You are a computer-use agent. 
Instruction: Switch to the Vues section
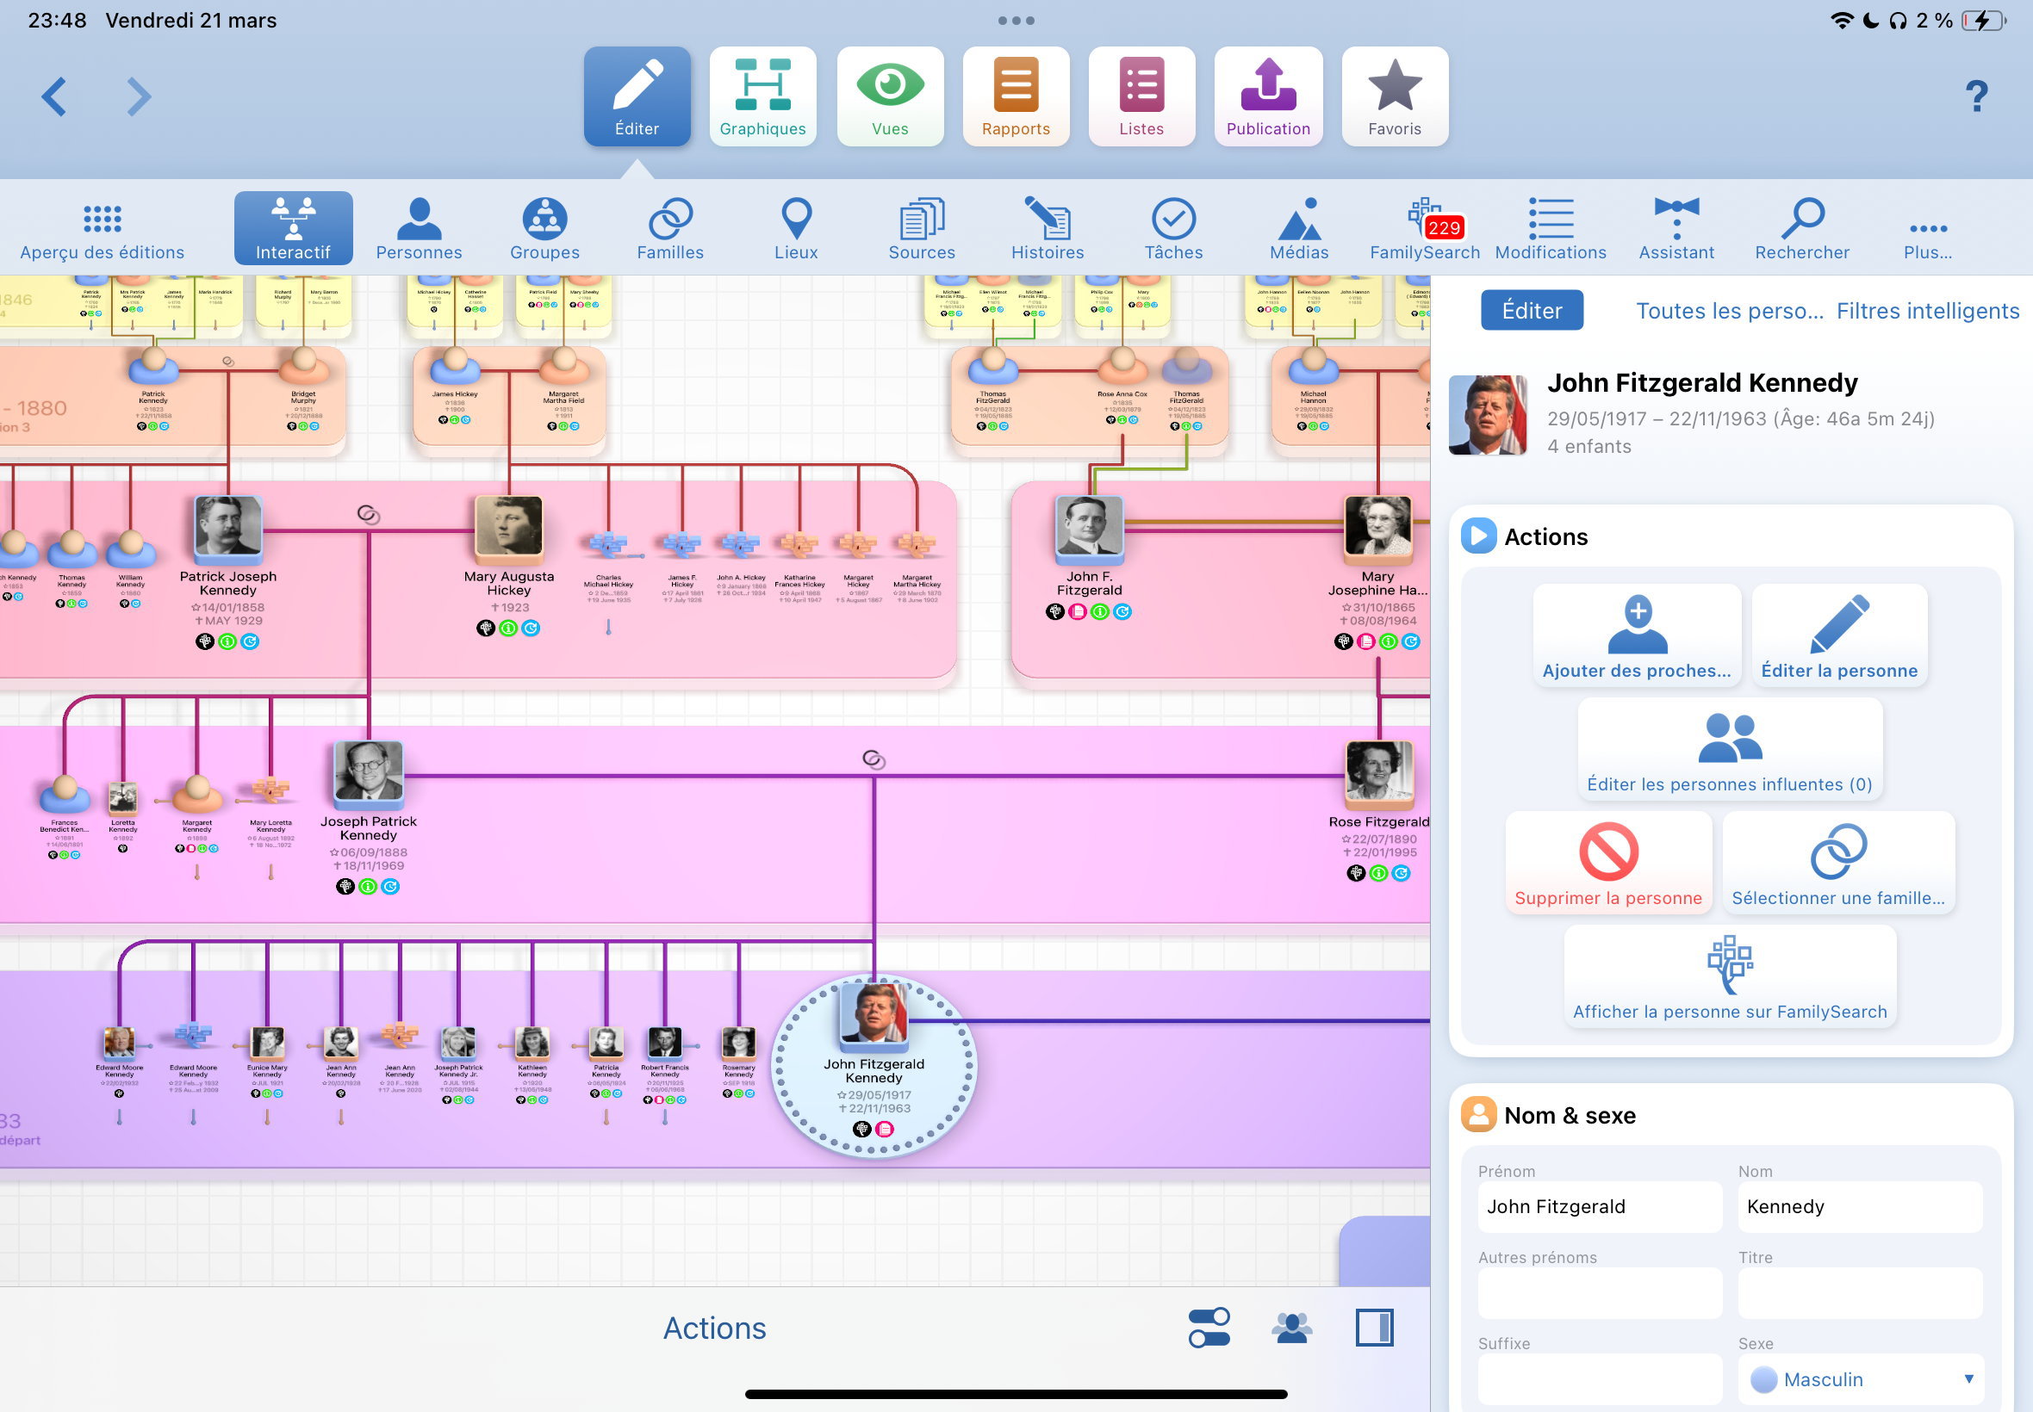click(891, 96)
